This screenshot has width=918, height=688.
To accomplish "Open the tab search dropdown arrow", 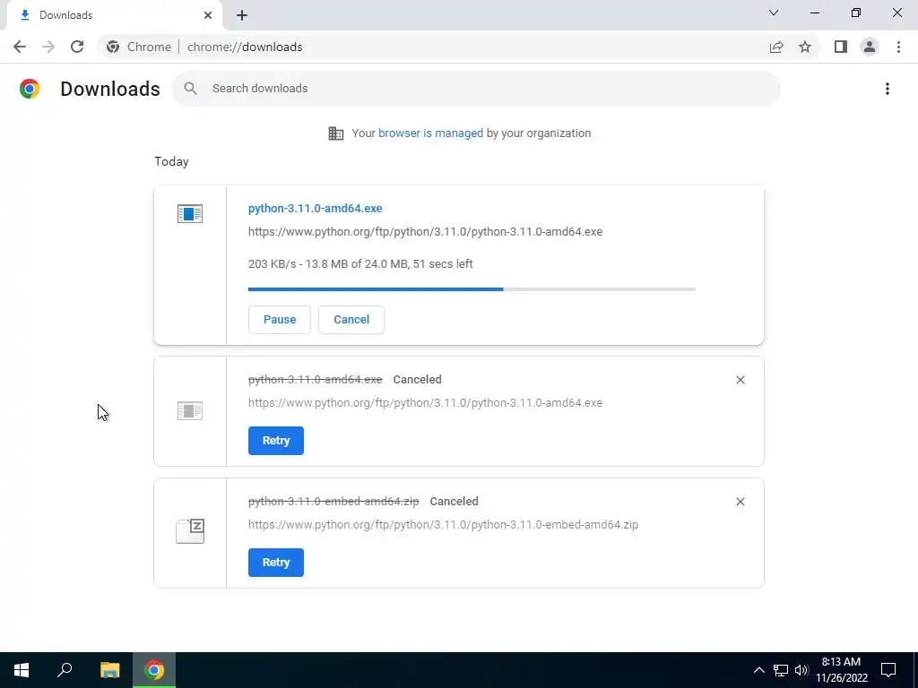I will [x=774, y=13].
